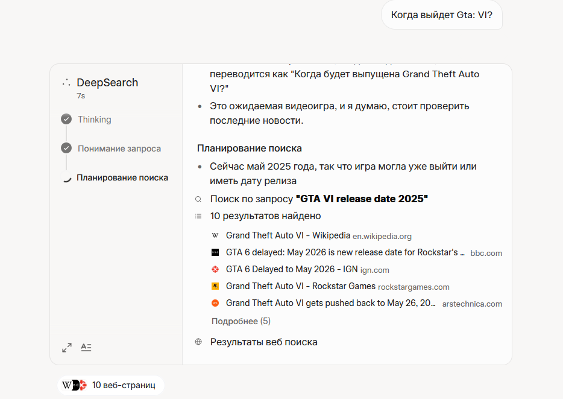Viewport: 563px width, 399px height.
Task: Click the bold query GTA VI release date 2025
Action: 362,199
